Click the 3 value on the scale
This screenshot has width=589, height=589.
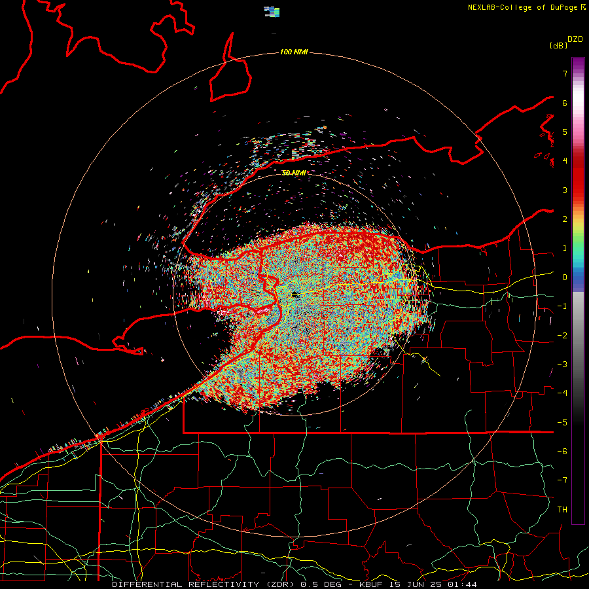coord(565,190)
